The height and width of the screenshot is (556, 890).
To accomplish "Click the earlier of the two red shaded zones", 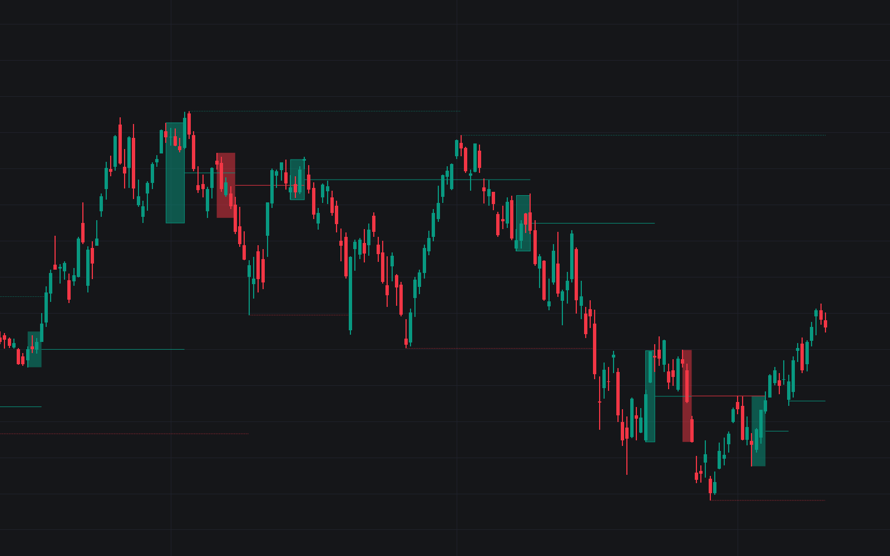I will pyautogui.click(x=226, y=185).
